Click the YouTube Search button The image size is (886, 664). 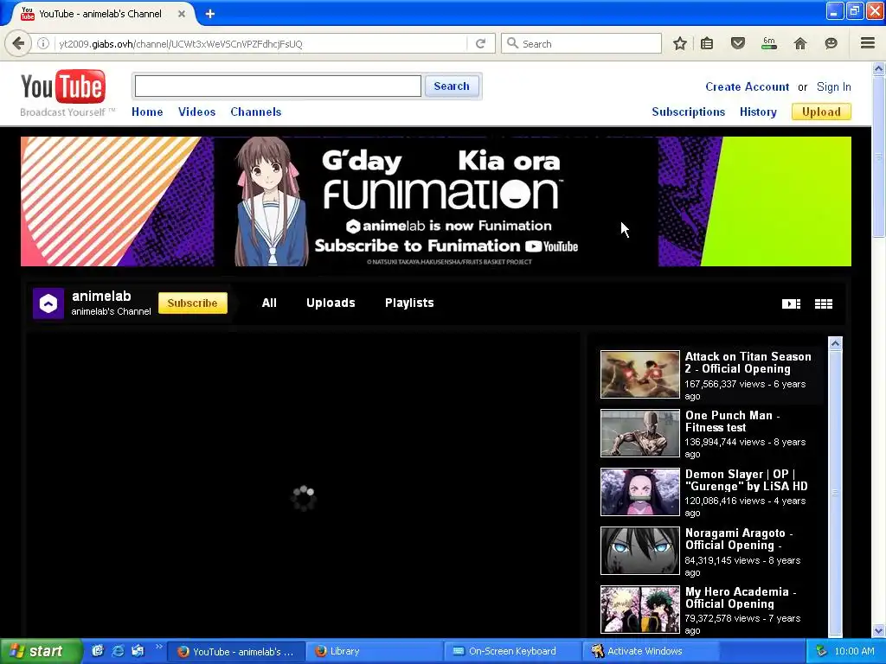[x=452, y=86]
